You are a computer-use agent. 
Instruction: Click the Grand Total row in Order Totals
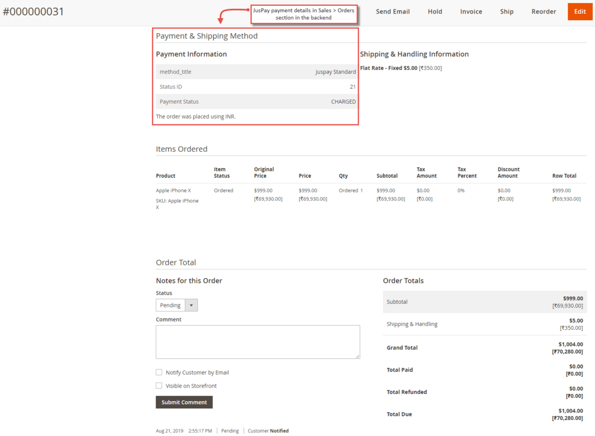pos(484,348)
